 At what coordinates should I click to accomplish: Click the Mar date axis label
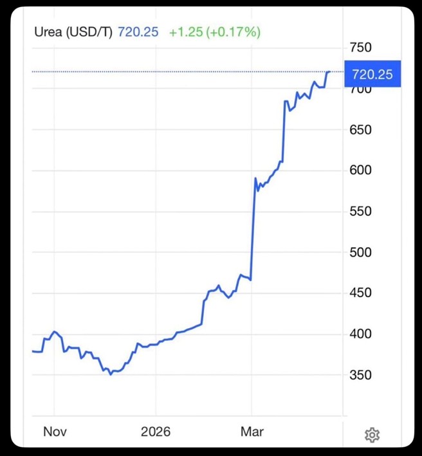point(253,432)
